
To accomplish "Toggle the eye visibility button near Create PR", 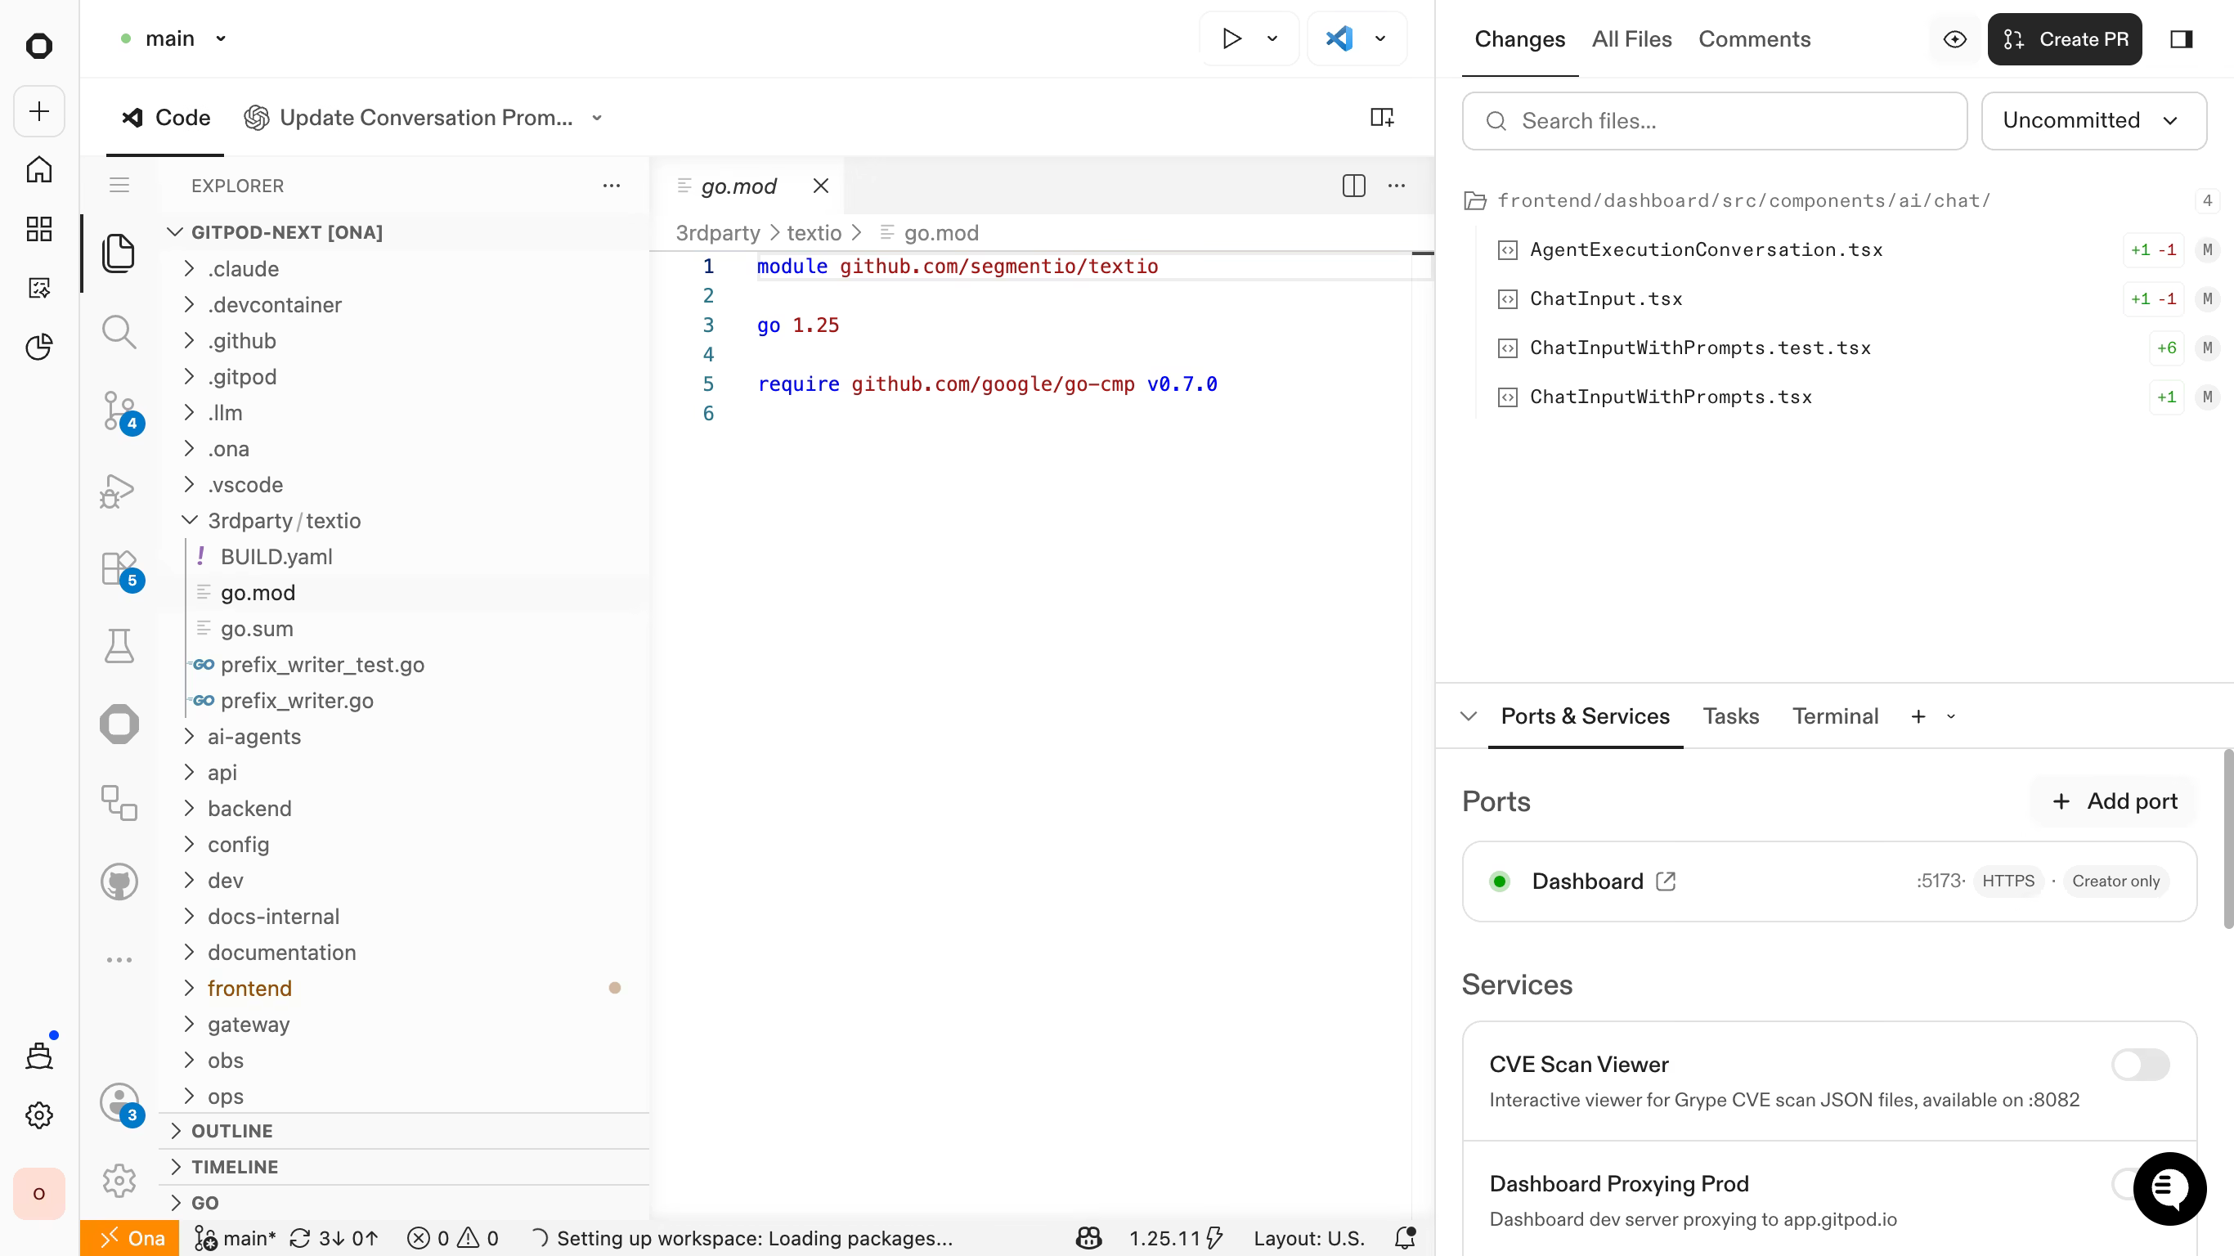I will 1954,39.
